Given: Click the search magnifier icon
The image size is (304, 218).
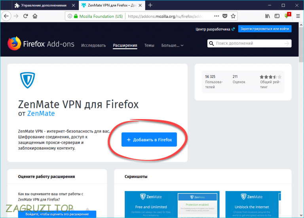Looking at the screenshot, I should tap(211, 44).
